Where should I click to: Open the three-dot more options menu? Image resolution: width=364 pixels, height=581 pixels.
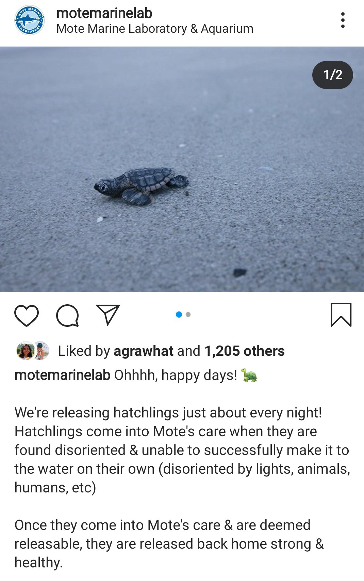point(343,20)
